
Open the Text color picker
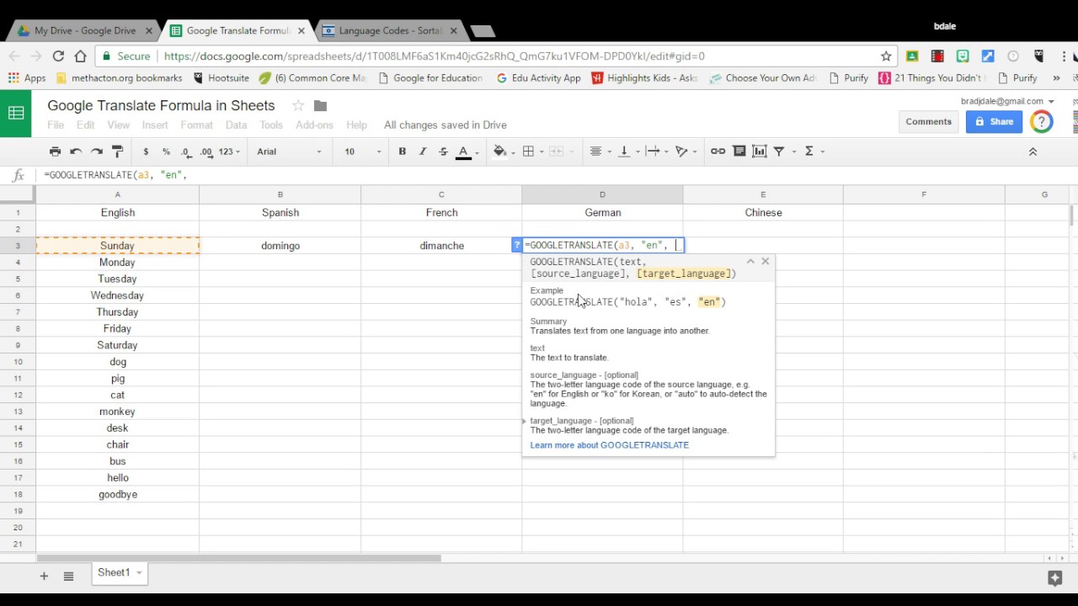click(x=463, y=151)
